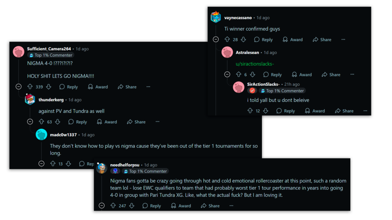The height and width of the screenshot is (220, 392).
Task: Click Sufficient_Camera264's Top 1% Commenter badge
Action: tap(51, 55)
